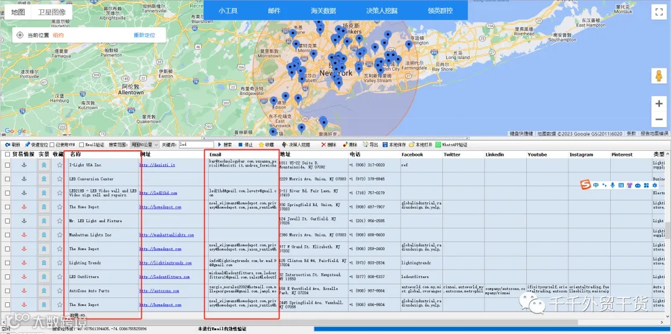Start the search with 搜索
The height and width of the screenshot is (334, 671).
(x=225, y=145)
